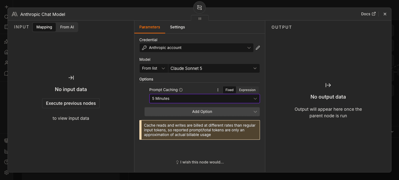399x180 pixels.
Task: Click the Prompt Caching label
Action: [x=163, y=90]
